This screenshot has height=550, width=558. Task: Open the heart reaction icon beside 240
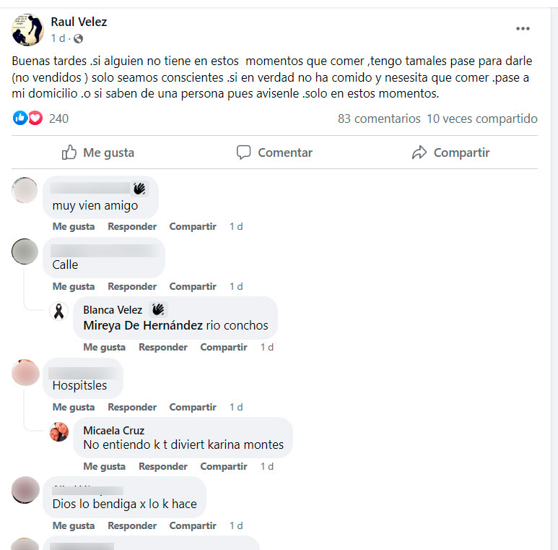pyautogui.click(x=35, y=118)
